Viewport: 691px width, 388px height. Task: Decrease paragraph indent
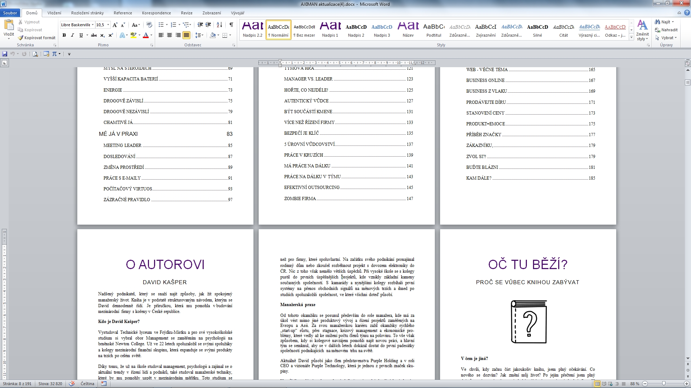coord(200,25)
